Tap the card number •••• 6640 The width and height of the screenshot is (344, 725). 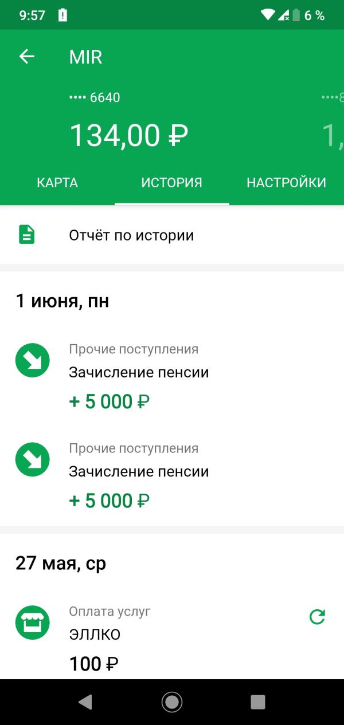pyautogui.click(x=95, y=97)
